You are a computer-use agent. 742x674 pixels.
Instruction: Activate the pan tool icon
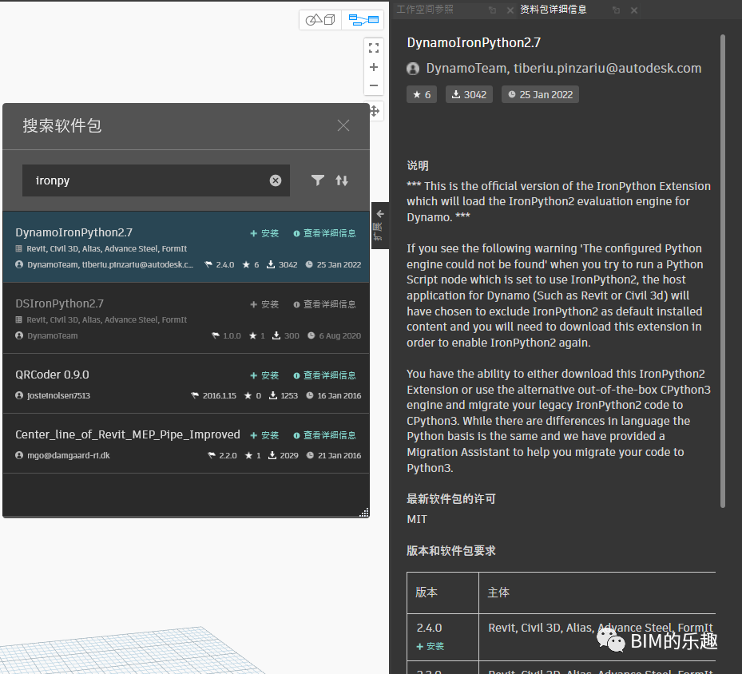373,110
